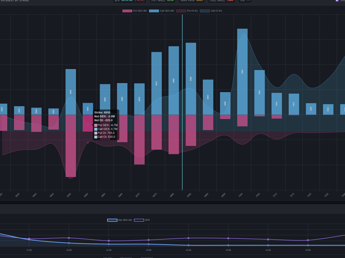The height and width of the screenshot is (258, 345).
Task: Click the pink put bar under strike 7000
Action: coord(242,120)
